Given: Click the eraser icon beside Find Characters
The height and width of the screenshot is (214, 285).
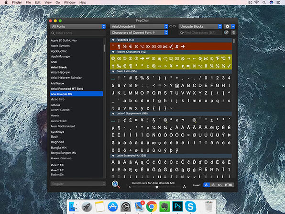Looking at the screenshot, I should [x=226, y=33].
